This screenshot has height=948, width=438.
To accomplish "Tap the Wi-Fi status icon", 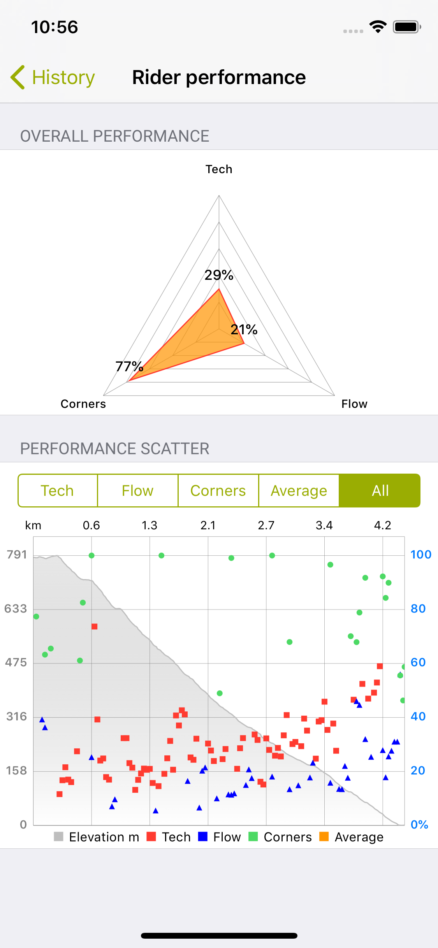I will pos(378,27).
